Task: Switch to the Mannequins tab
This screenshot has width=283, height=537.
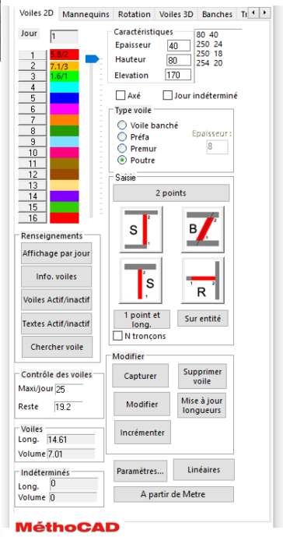Action: click(x=86, y=14)
